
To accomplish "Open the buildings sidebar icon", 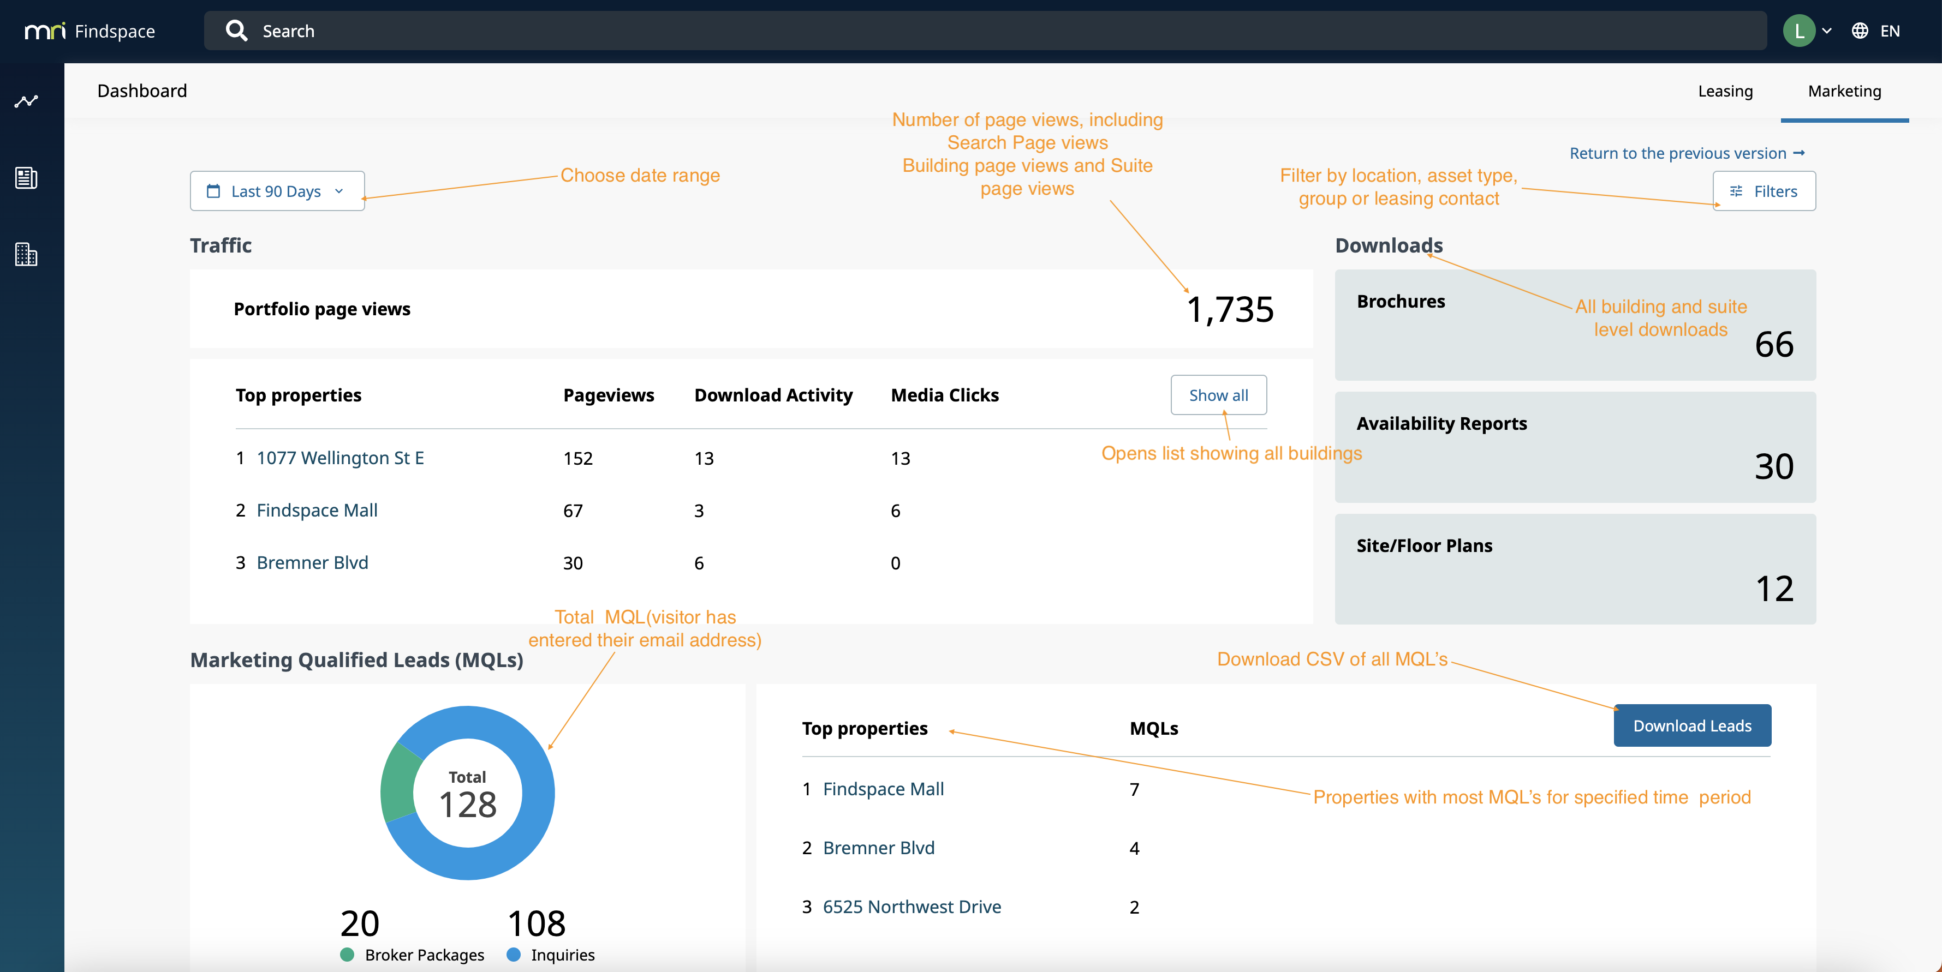I will click(26, 255).
